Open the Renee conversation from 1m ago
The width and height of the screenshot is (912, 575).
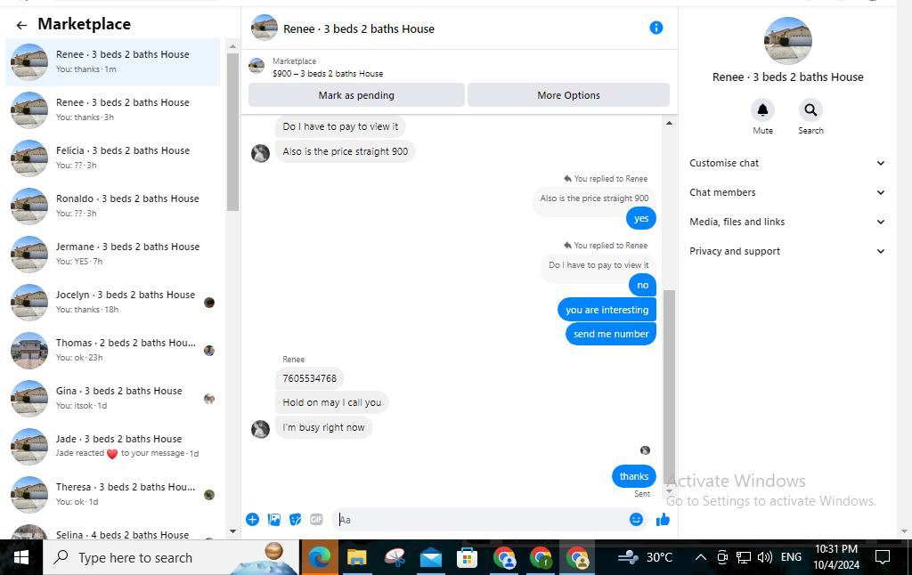(113, 61)
